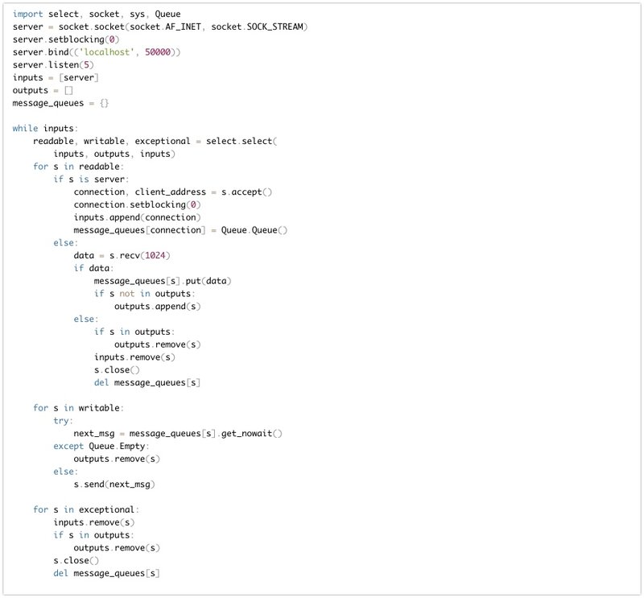
Task: Click 'outputs.remove(s)' directly under 'except Queue.Empty:'
Action: [117, 460]
